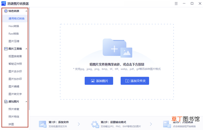Open 图片转文字 tool
Screen dimensions: 203x130
(15, 94)
